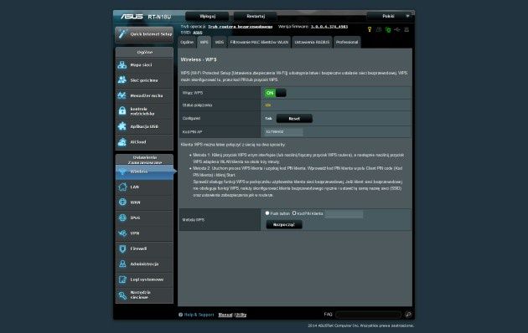Click the guest network status icon
Screen dimensions: 528x333
click(379, 29)
